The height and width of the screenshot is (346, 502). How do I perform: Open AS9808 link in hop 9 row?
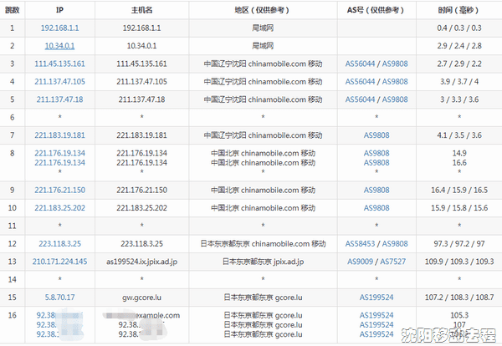pyautogui.click(x=376, y=191)
